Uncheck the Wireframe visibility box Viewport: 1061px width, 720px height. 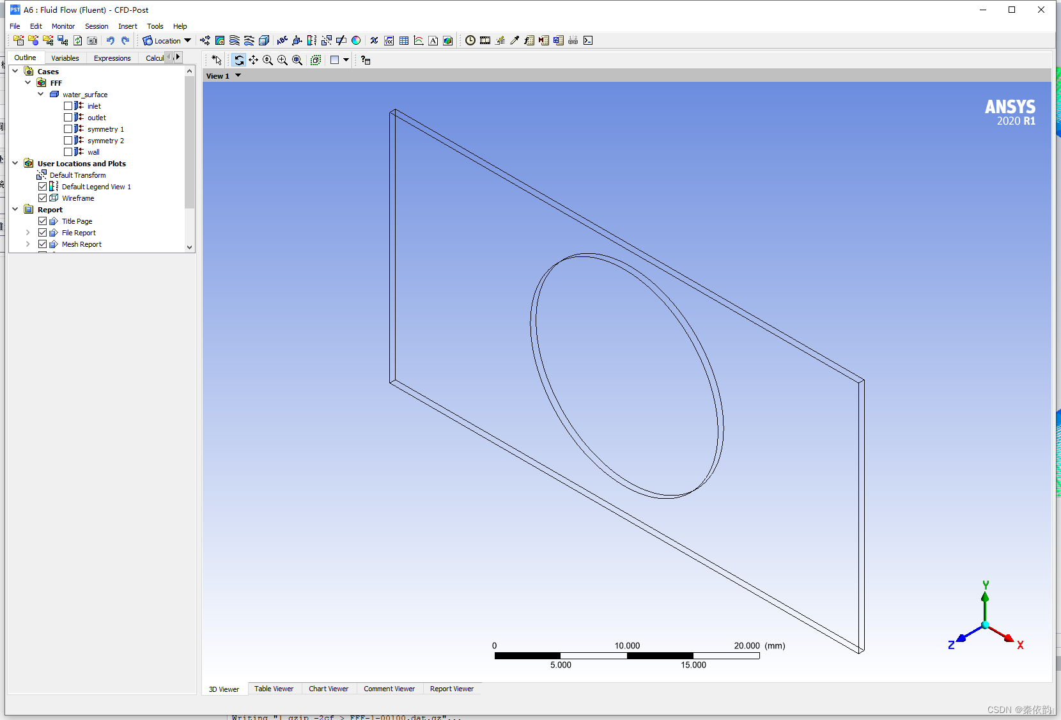(x=43, y=198)
